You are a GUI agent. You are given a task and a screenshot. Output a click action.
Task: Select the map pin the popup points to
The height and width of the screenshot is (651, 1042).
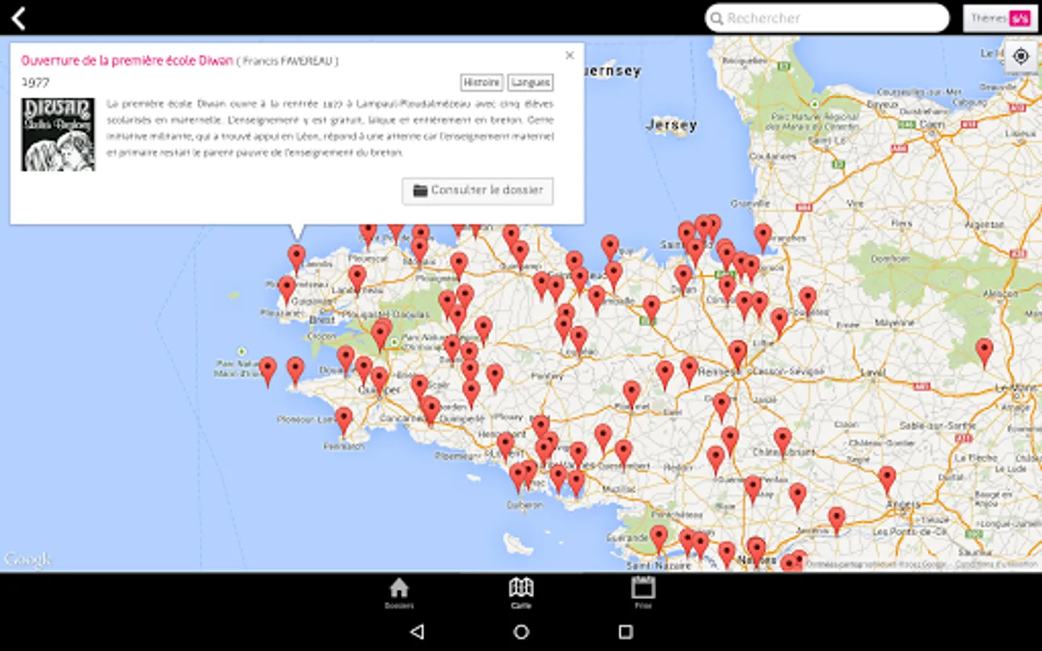point(296,260)
